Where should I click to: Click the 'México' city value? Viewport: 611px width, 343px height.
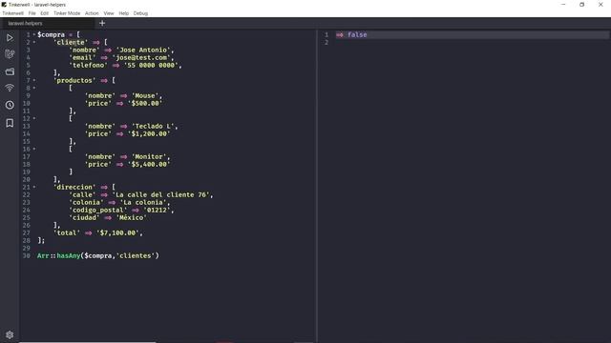pyautogui.click(x=132, y=218)
